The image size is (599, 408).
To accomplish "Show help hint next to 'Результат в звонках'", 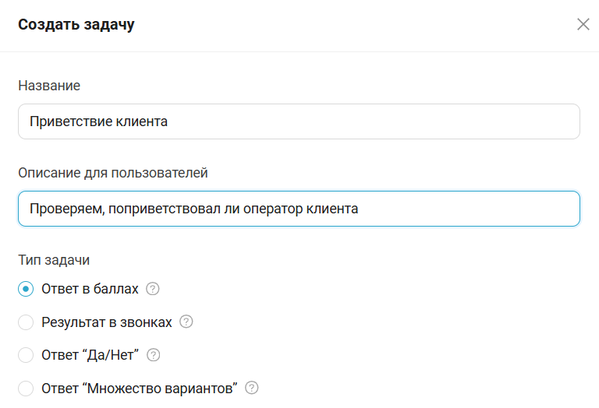I will coord(186,322).
